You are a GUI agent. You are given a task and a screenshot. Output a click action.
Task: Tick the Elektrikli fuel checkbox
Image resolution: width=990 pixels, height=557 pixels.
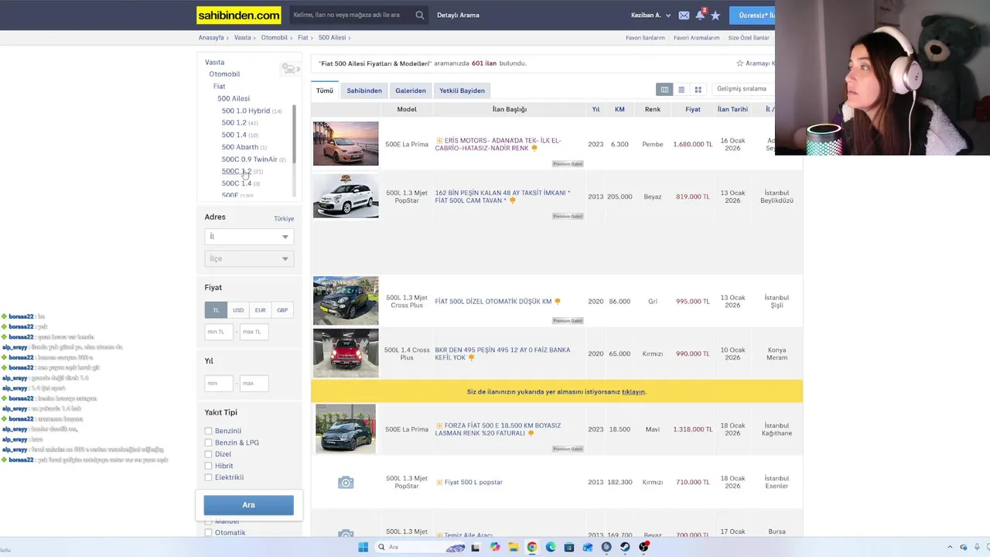[208, 477]
